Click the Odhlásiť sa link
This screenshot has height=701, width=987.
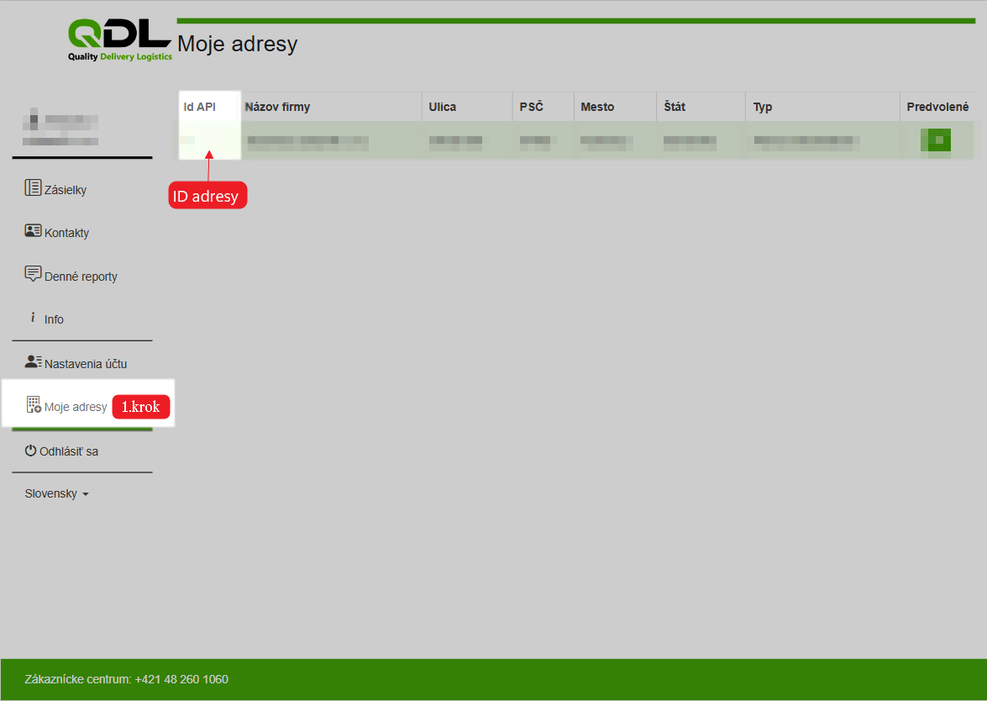click(69, 451)
